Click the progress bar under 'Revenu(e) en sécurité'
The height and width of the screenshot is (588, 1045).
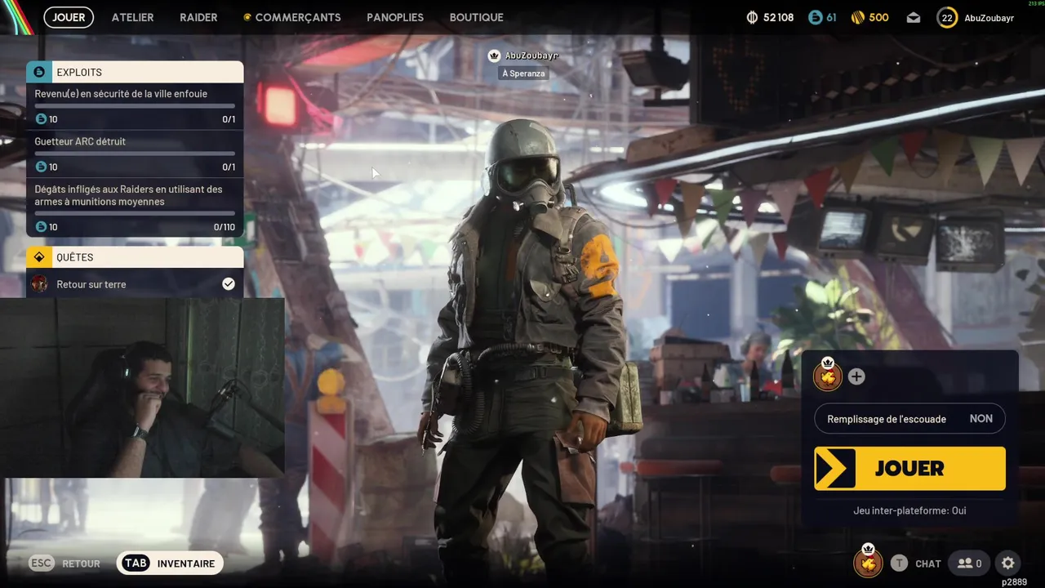(x=135, y=106)
